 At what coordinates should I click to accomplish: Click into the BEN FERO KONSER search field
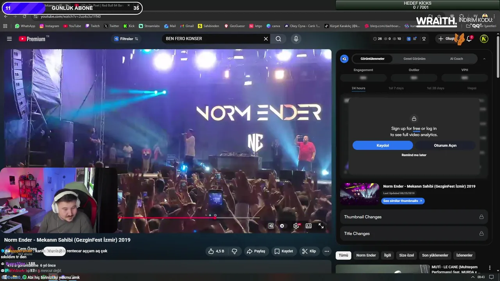point(213,39)
